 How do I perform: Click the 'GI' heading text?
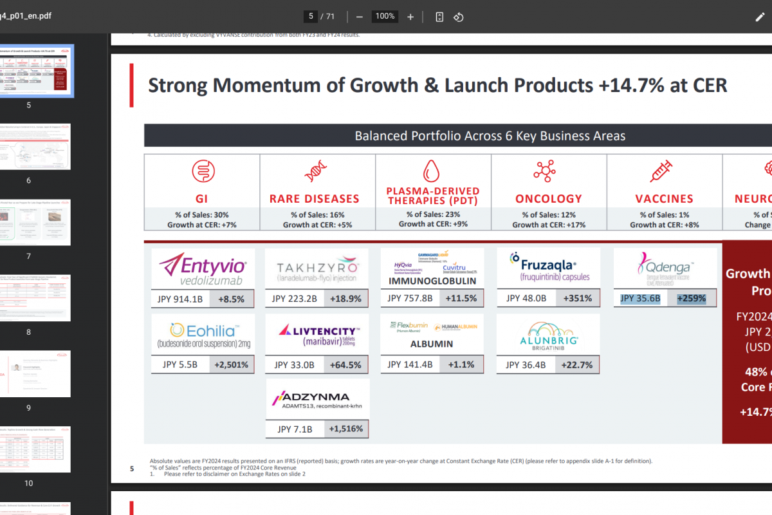click(x=202, y=199)
